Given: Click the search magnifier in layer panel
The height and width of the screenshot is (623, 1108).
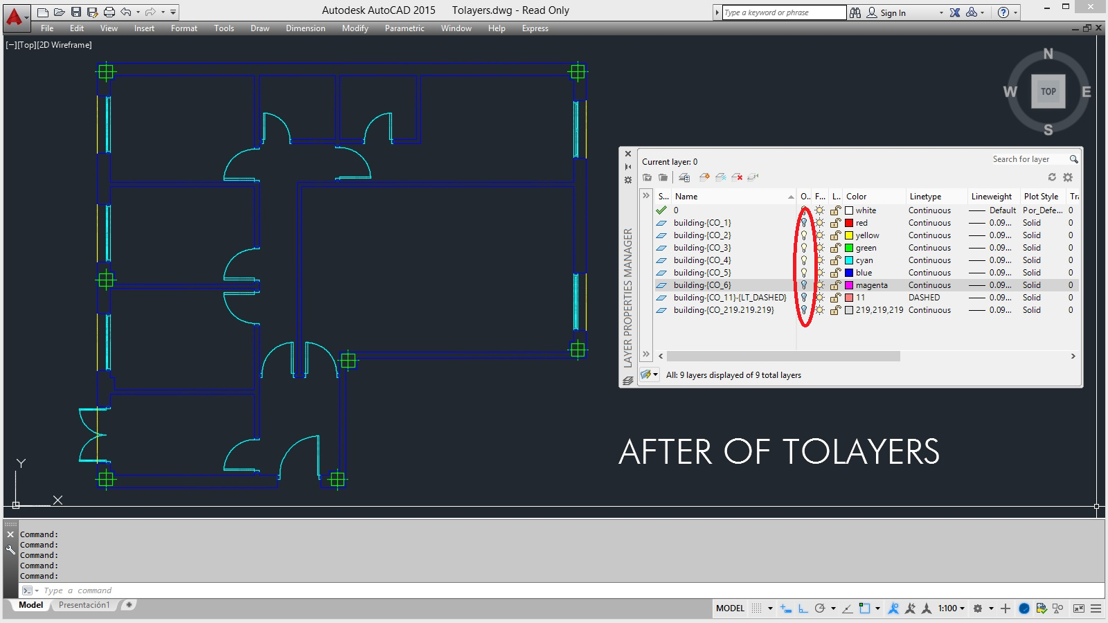Looking at the screenshot, I should tap(1074, 159).
